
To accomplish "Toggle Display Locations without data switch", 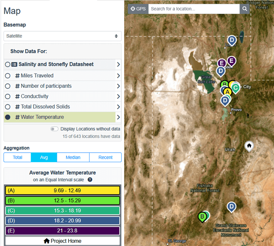I will click(54, 129).
